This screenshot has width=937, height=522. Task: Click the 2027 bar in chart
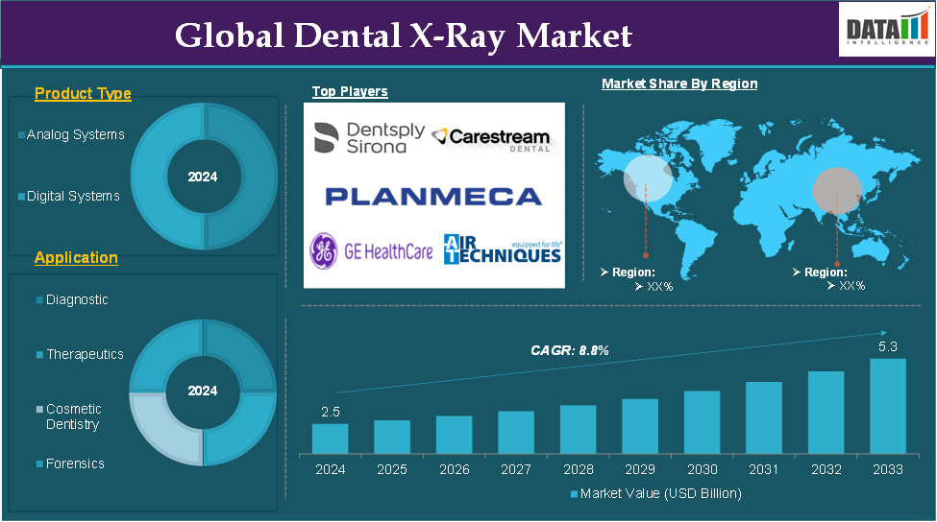click(516, 432)
